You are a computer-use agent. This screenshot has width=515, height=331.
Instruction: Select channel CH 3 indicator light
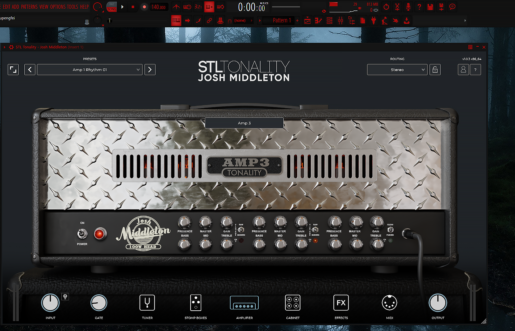[x=241, y=240]
